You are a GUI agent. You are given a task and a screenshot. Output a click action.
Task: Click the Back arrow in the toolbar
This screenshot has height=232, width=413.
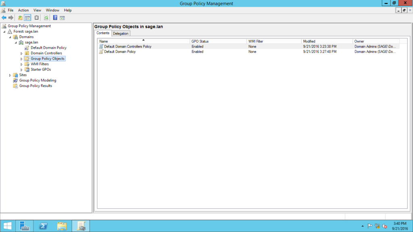click(x=4, y=18)
